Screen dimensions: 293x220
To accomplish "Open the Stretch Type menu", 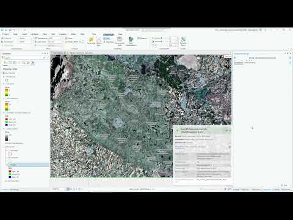I will 99,41.
